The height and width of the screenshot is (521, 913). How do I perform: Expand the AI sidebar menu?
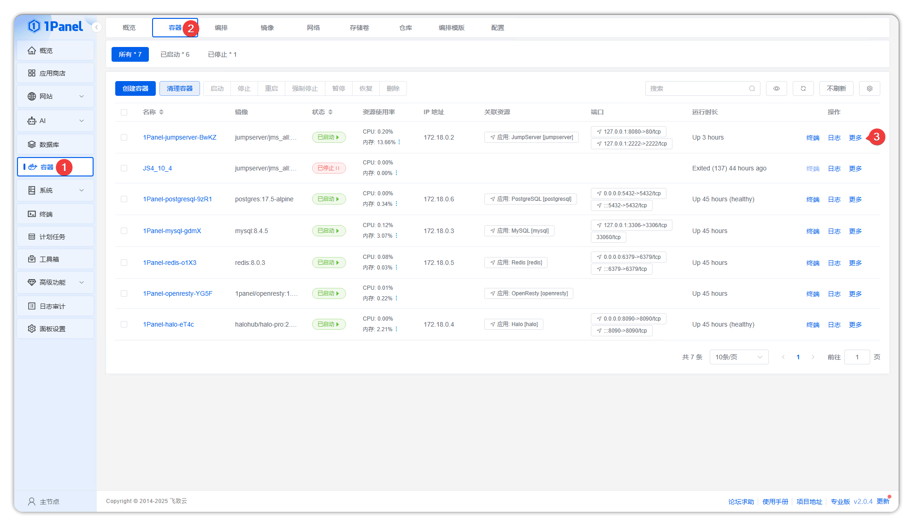click(55, 121)
